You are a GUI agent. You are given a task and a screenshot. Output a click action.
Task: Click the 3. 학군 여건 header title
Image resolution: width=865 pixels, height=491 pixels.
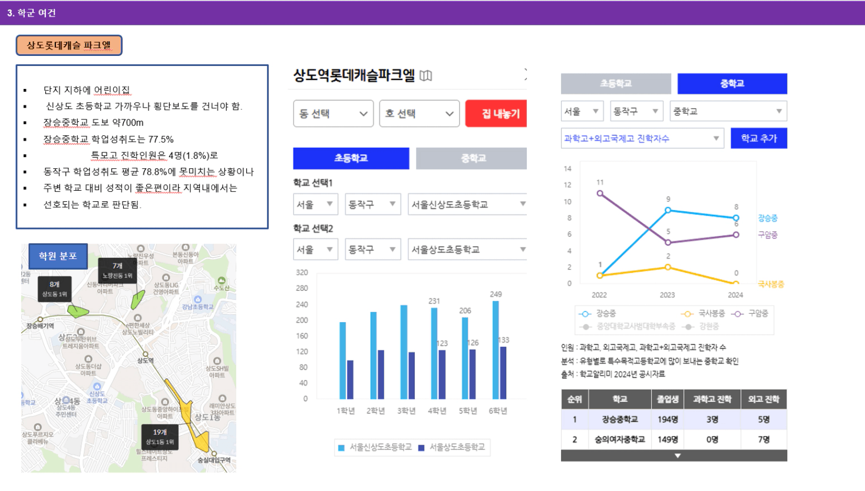click(x=31, y=13)
